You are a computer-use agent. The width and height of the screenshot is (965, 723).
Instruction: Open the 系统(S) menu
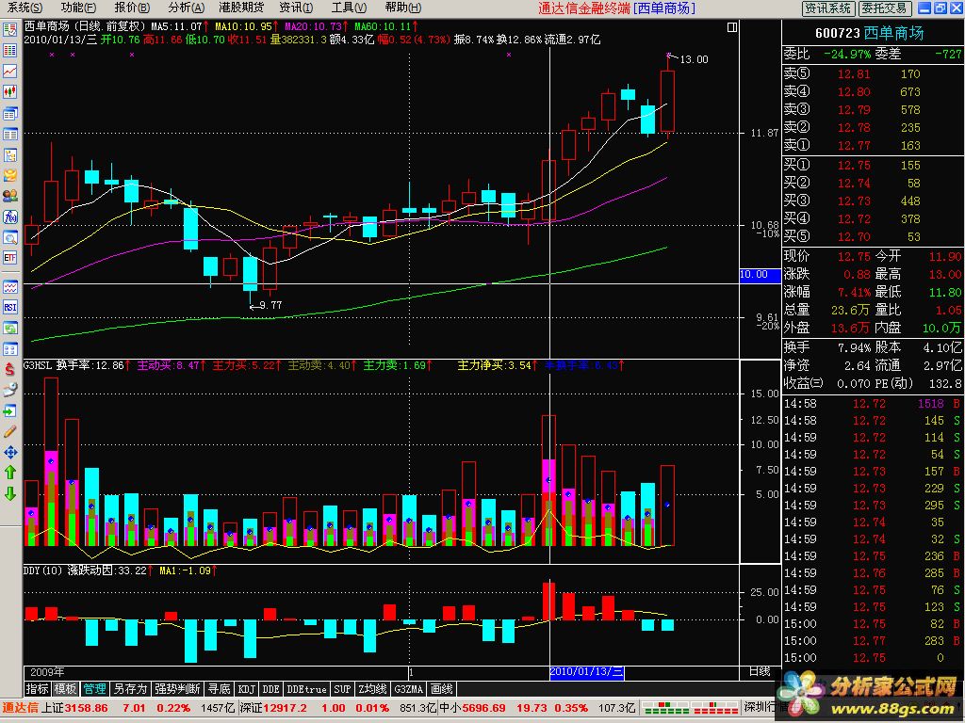[25, 8]
